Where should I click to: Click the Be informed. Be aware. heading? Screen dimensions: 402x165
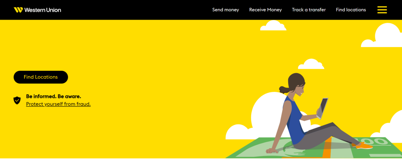coord(53,96)
